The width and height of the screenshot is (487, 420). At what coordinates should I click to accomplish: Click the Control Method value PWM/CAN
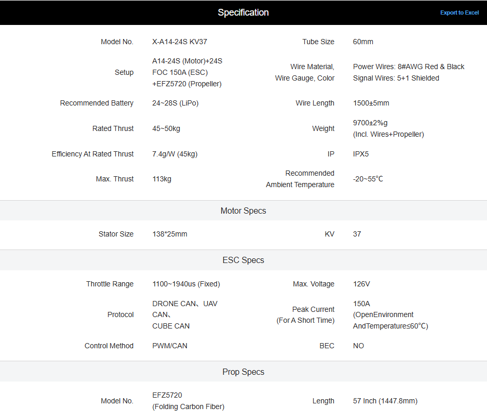coord(170,346)
